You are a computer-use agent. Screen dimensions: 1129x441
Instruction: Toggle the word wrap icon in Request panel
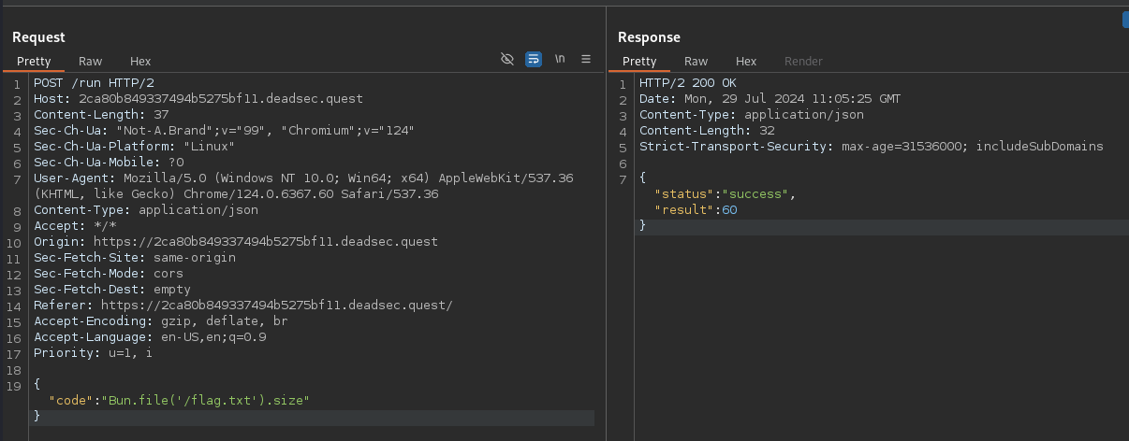click(534, 59)
